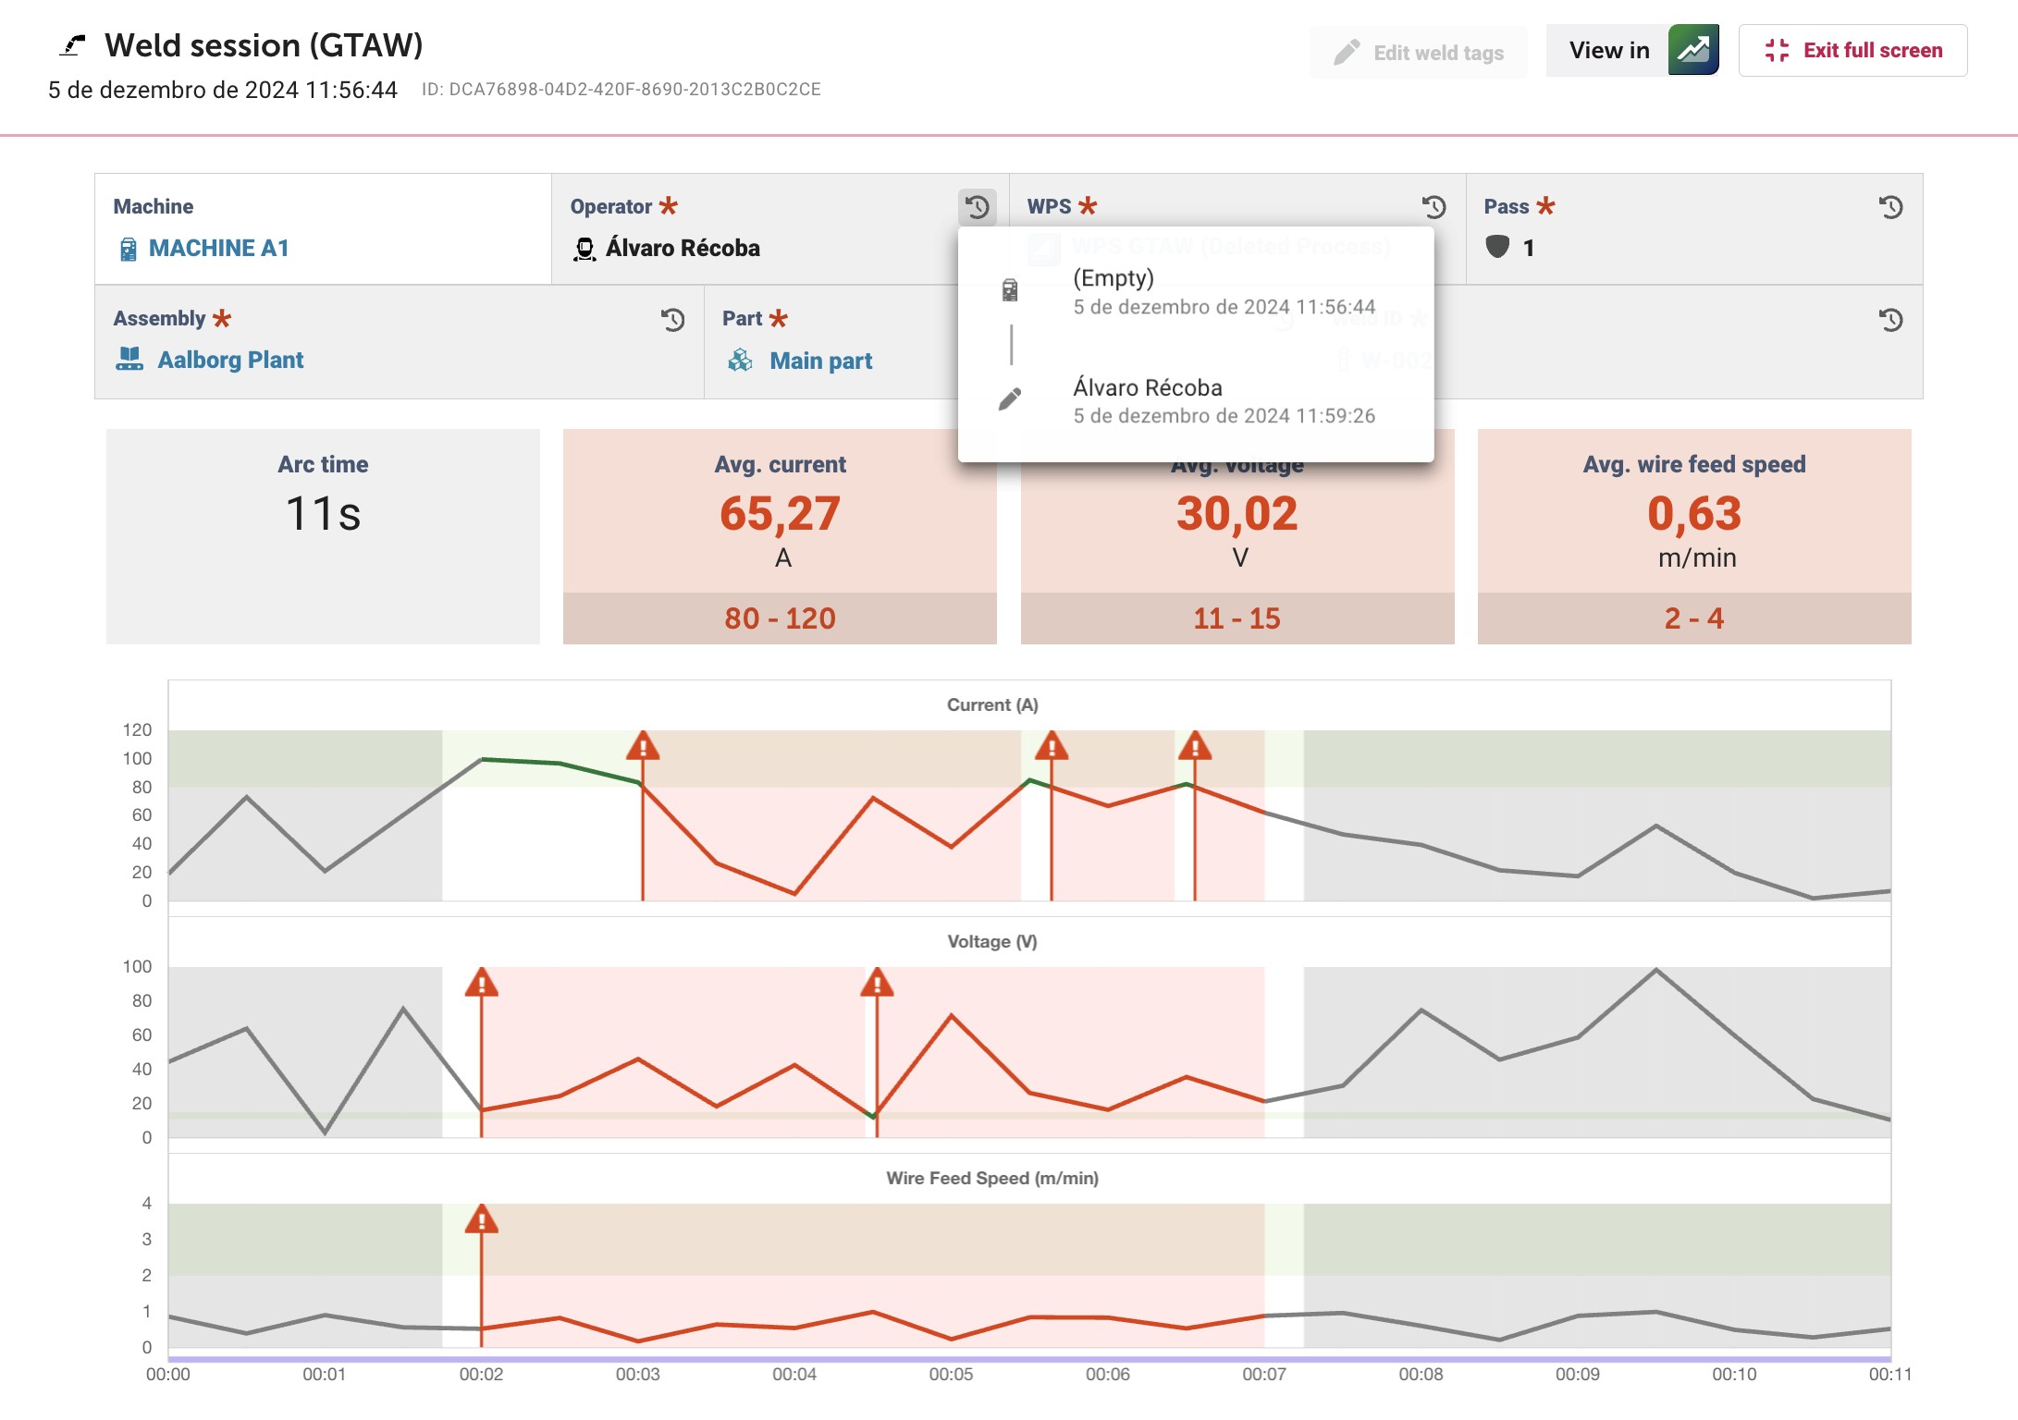Image resolution: width=2018 pixels, height=1420 pixels.
Task: Click the pencil icon on Edit weld tags
Action: click(1347, 52)
